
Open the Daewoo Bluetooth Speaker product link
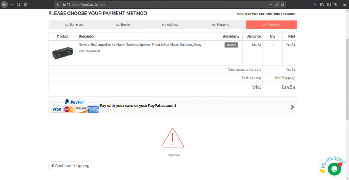coord(140,45)
